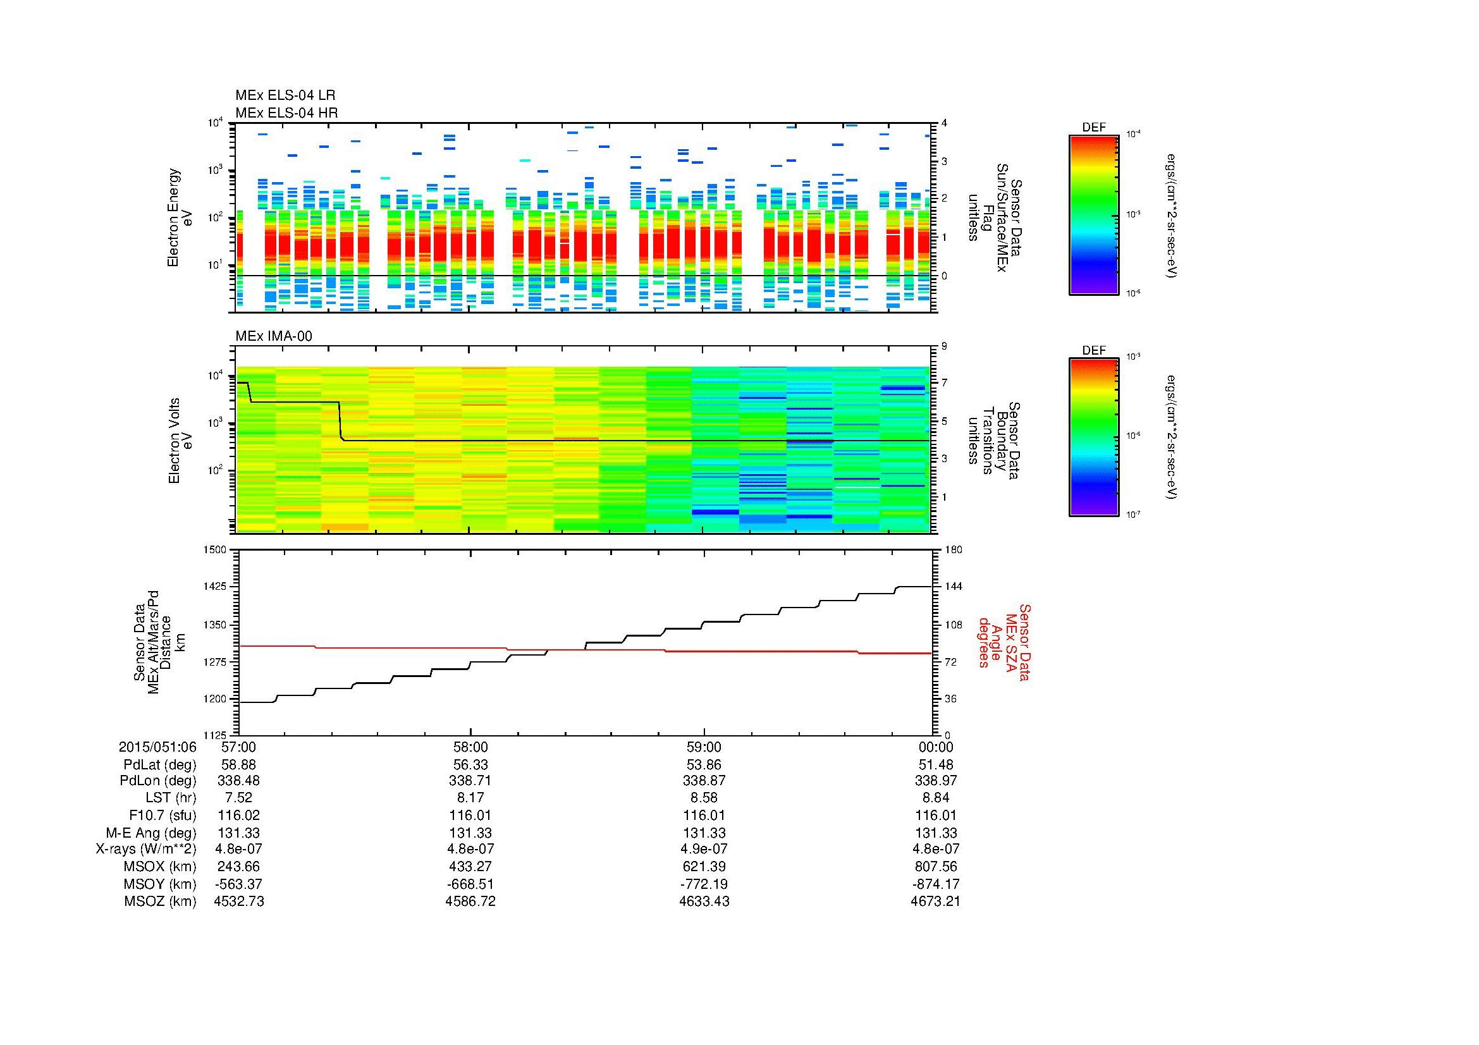The height and width of the screenshot is (1045, 1479).
Task: Select the "MEx ELS-04 HR" title
Action: click(286, 113)
